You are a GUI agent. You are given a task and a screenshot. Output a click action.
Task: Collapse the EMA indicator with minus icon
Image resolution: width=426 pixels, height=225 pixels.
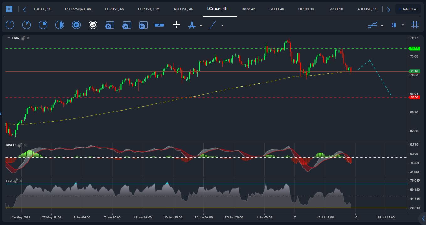pos(8,38)
